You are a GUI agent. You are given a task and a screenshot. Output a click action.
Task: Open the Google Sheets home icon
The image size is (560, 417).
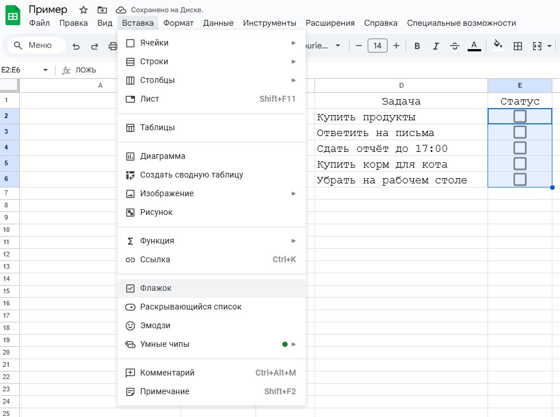click(13, 15)
